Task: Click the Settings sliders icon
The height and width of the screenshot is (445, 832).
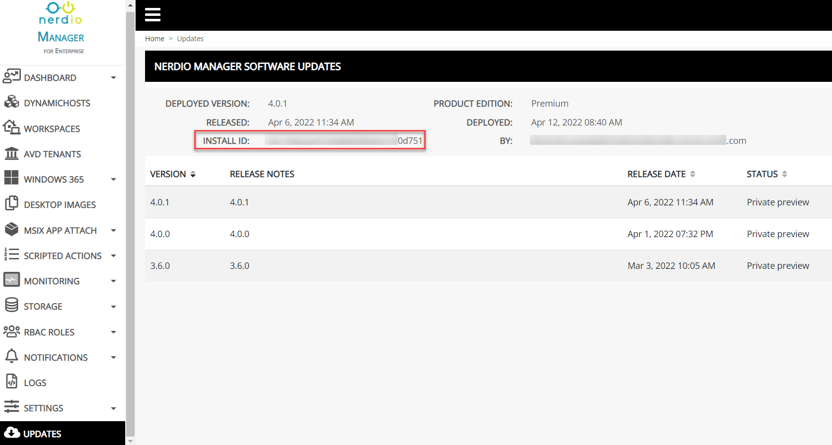Action: pos(11,407)
